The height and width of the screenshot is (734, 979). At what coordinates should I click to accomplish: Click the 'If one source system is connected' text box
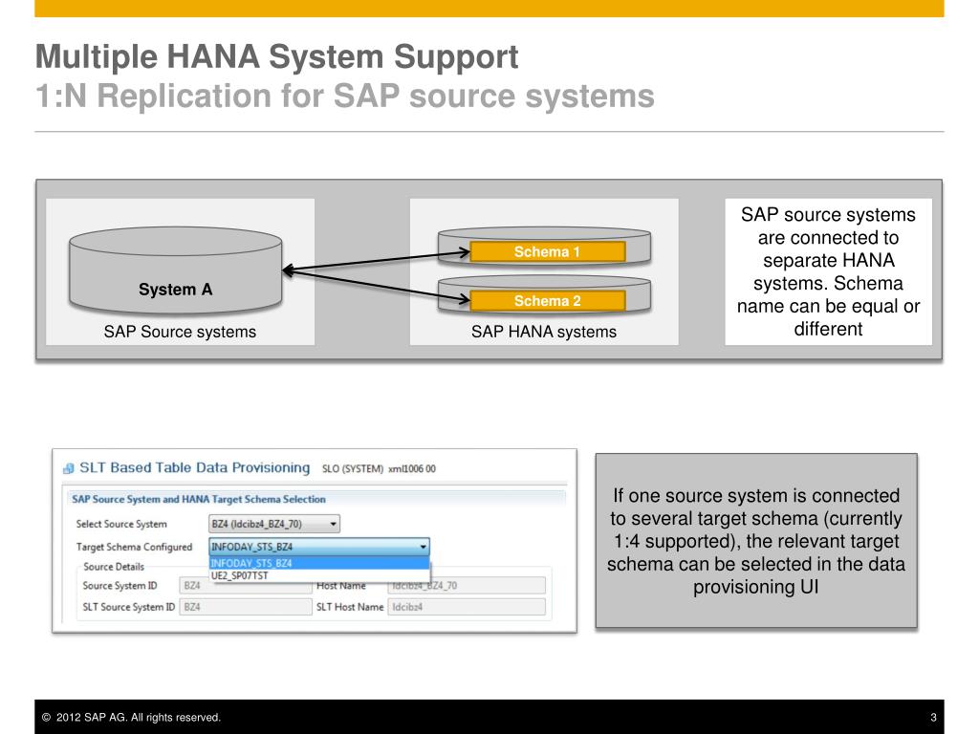(756, 541)
